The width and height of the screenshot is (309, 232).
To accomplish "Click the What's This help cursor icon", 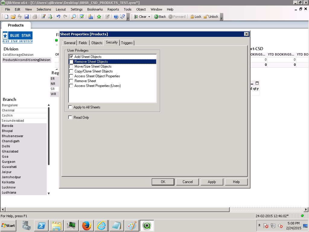I will click(123, 17).
